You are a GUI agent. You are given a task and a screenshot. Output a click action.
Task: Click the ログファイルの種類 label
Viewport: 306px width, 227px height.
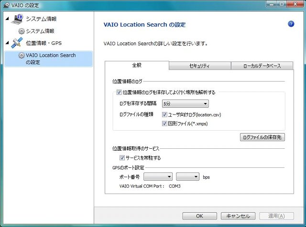pos(136,114)
